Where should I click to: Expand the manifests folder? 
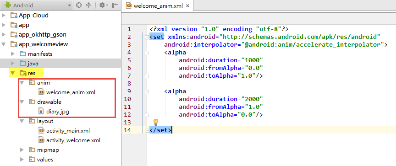(x=13, y=54)
